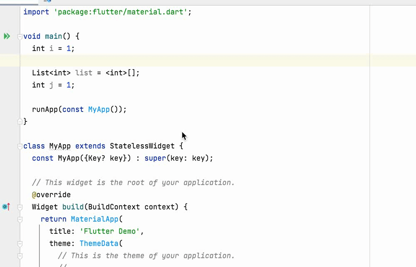Screen dimensions: 416x267
Task: Click MaterialApp in the return statement
Action: pyautogui.click(x=94, y=219)
